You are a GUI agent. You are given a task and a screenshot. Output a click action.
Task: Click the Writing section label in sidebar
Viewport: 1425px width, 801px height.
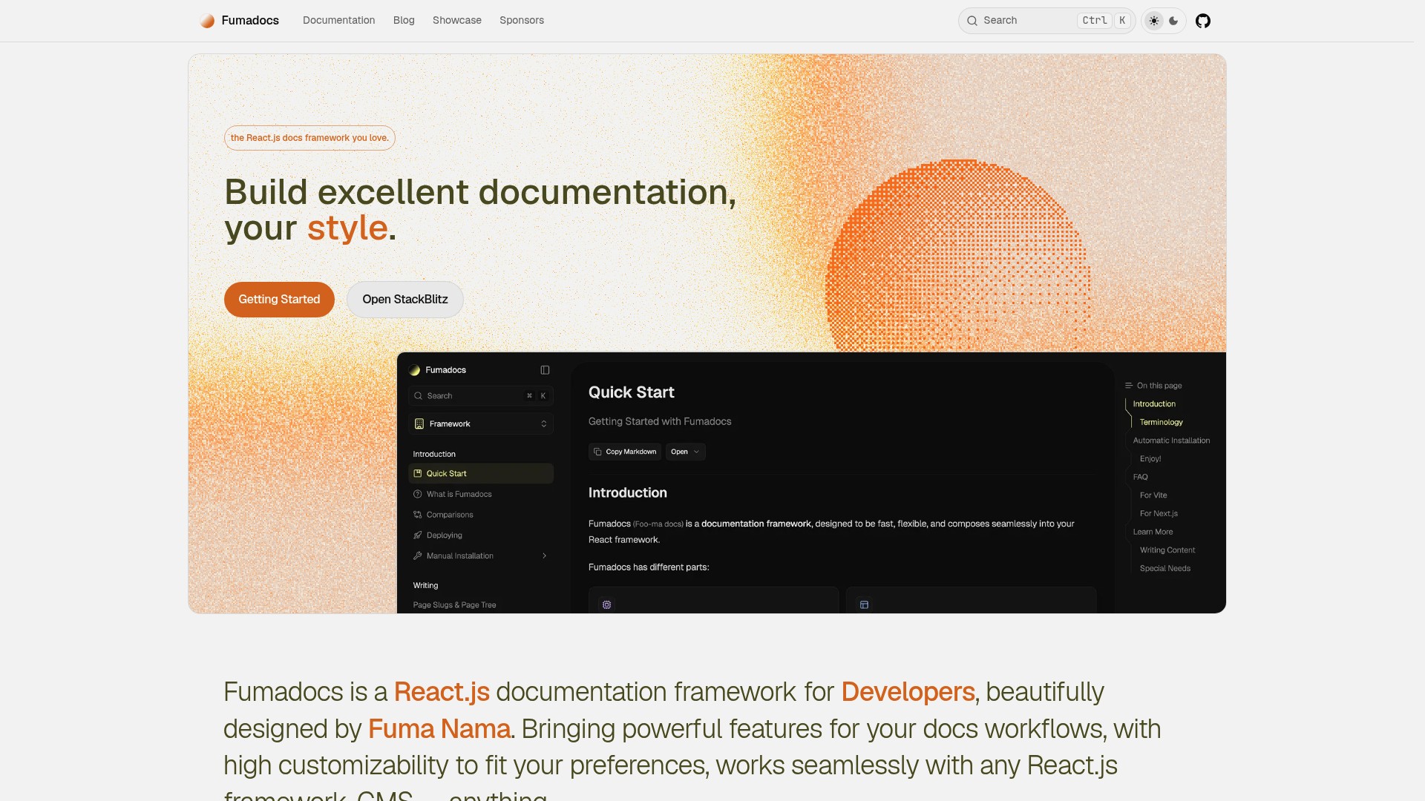[x=425, y=585]
